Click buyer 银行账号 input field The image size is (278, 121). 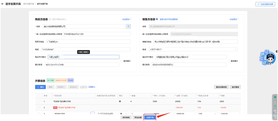click(x=82, y=65)
